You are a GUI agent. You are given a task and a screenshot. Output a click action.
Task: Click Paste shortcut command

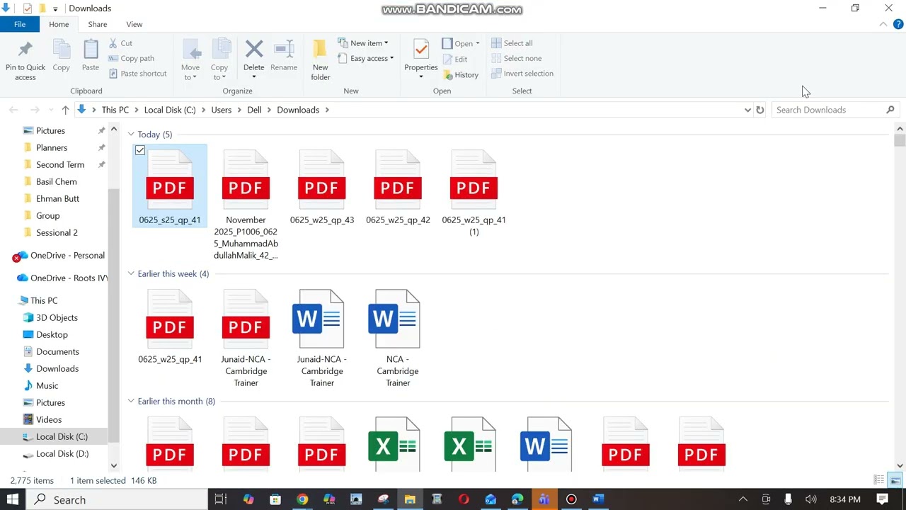click(138, 74)
